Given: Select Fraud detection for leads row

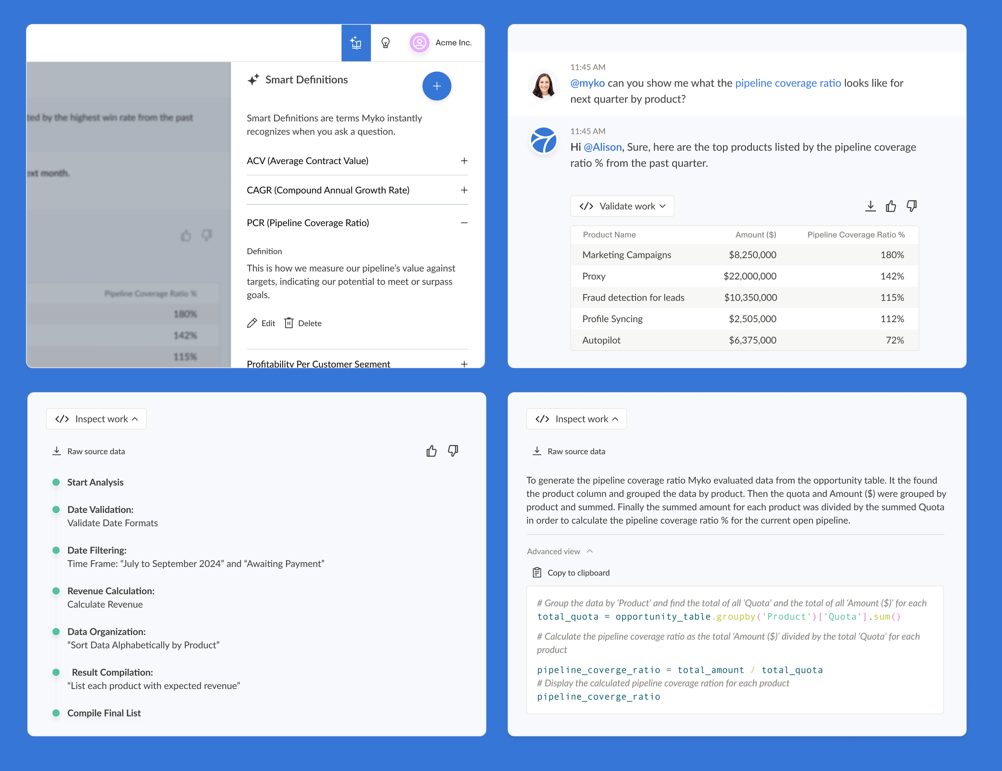Looking at the screenshot, I should (x=744, y=297).
